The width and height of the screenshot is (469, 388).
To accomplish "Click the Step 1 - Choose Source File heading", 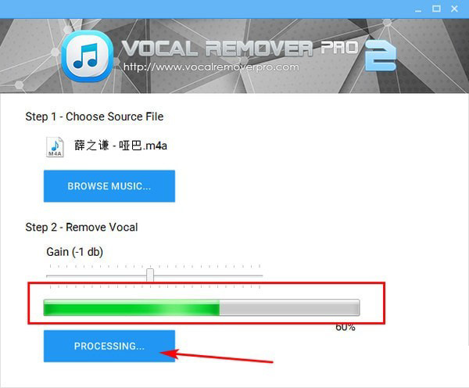I will [x=95, y=117].
